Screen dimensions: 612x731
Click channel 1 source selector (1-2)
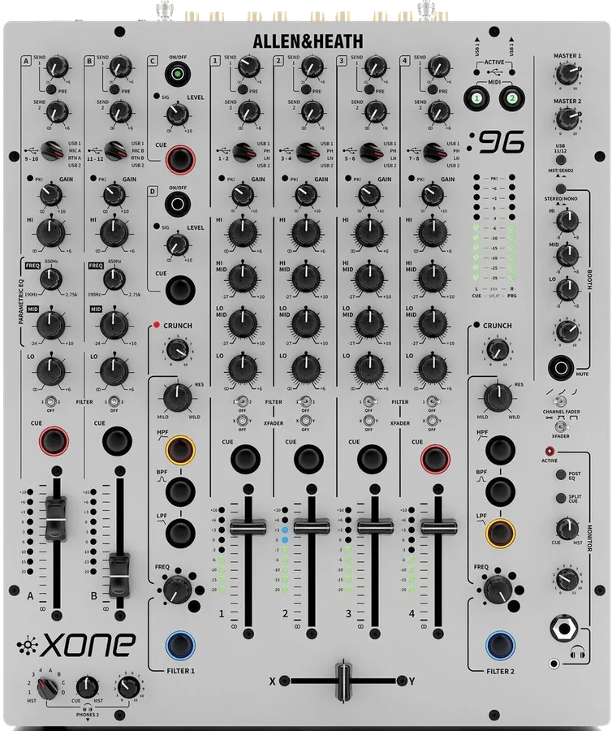click(x=243, y=151)
